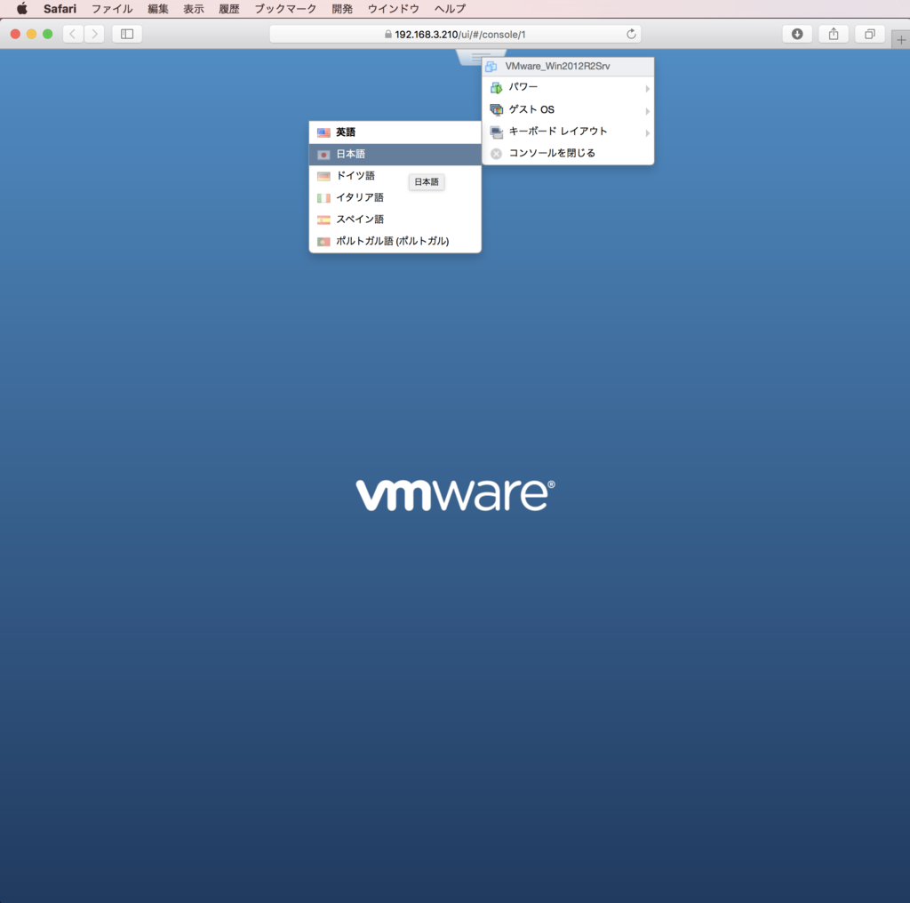
Task: Open the Share button
Action: tap(834, 35)
